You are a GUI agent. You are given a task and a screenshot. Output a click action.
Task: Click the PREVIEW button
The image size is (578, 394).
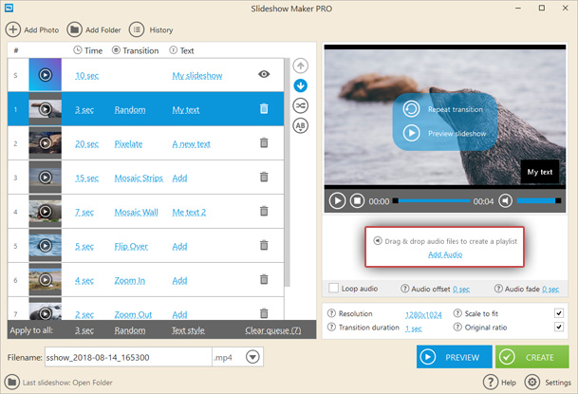(454, 357)
